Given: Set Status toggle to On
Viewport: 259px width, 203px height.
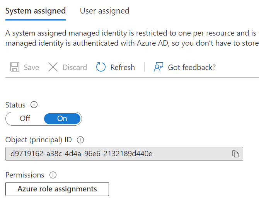Looking at the screenshot, I should click(62, 119).
